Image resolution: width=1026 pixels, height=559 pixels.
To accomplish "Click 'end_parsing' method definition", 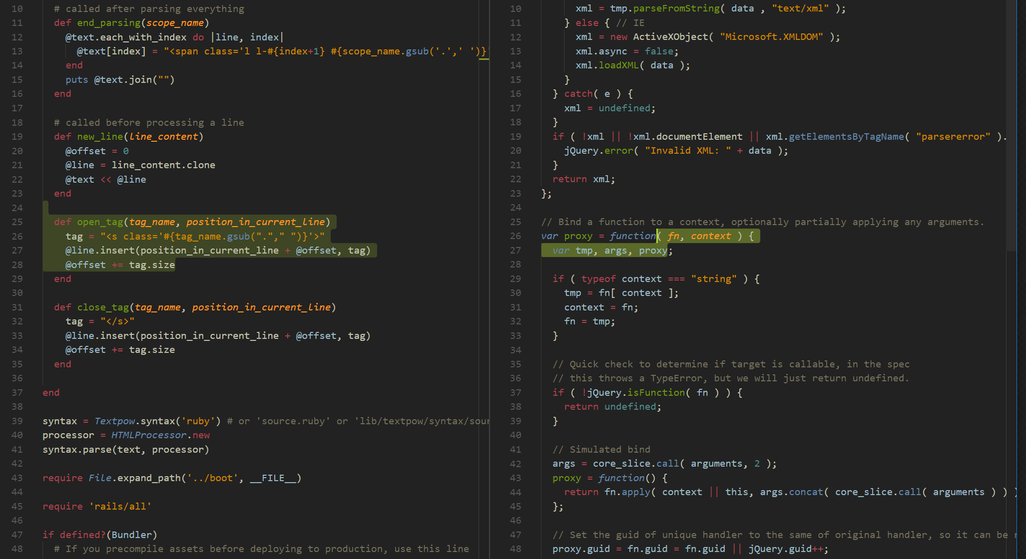I will pyautogui.click(x=108, y=22).
